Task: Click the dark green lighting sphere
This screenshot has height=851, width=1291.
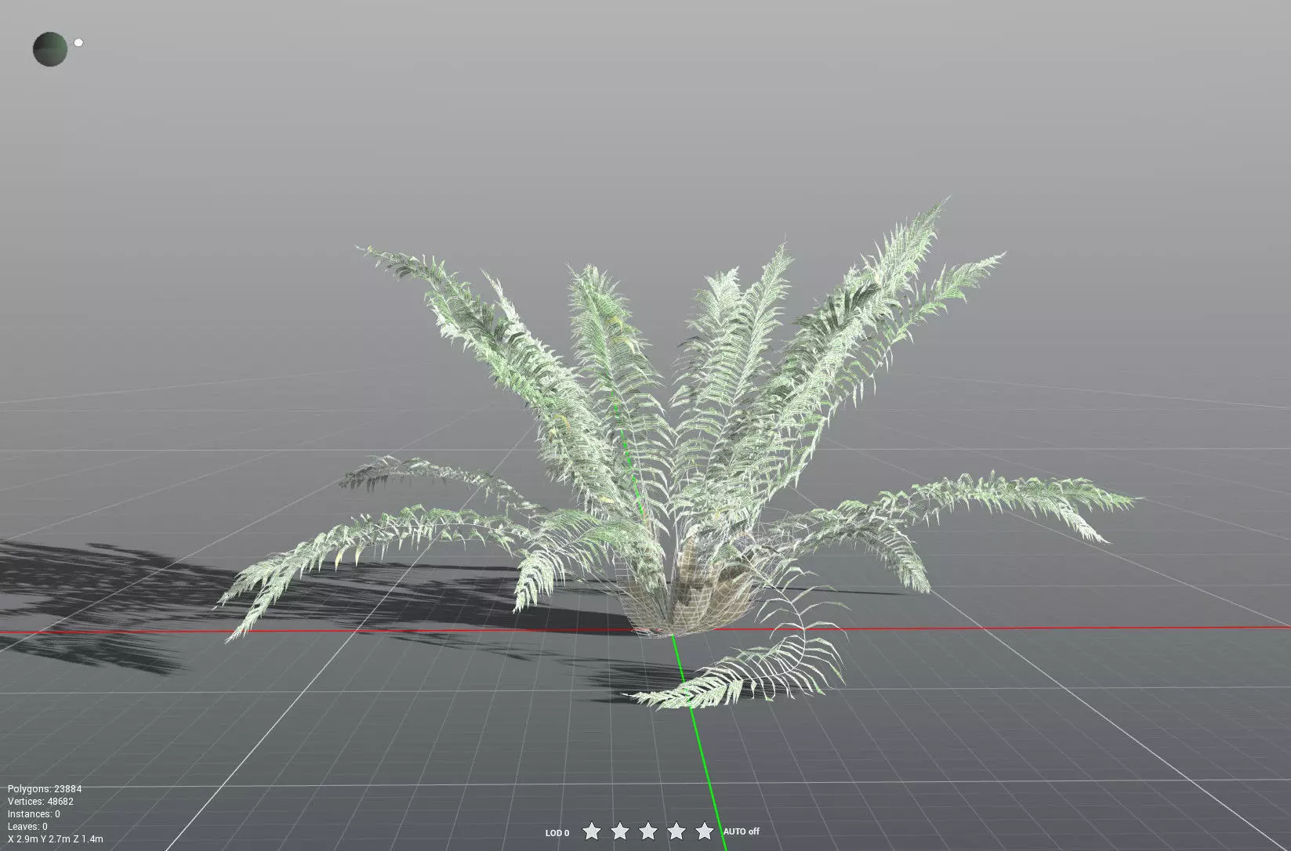Action: coord(50,49)
